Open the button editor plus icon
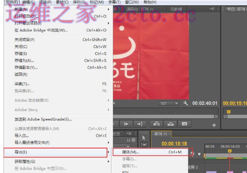The image size is (247, 173). pos(214,125)
